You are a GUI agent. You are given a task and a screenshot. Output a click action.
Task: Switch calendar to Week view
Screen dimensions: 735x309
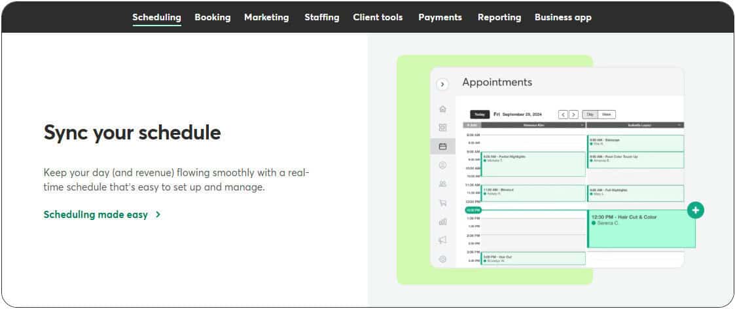click(607, 115)
